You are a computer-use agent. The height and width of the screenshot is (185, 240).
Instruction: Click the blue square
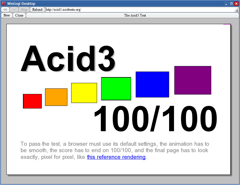coord(152,84)
